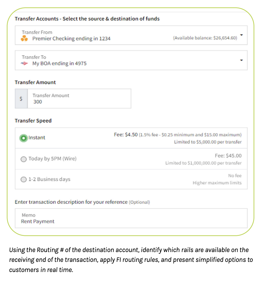Click the Limited to $1,000,000.00 per transfer text

(x=203, y=163)
